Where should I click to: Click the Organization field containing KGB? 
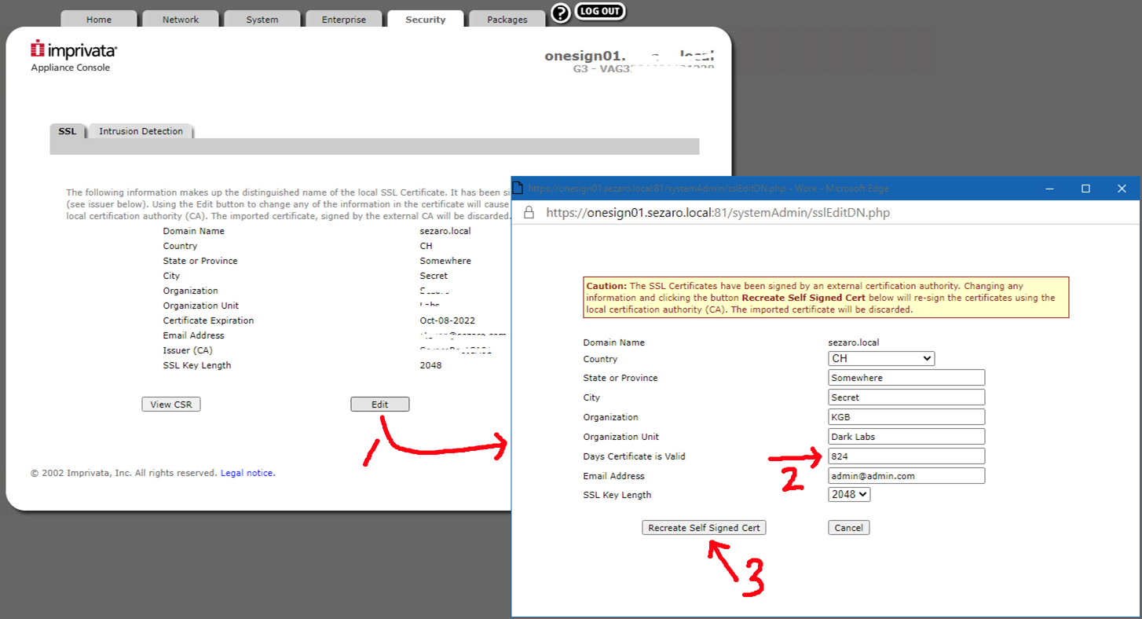[906, 417]
